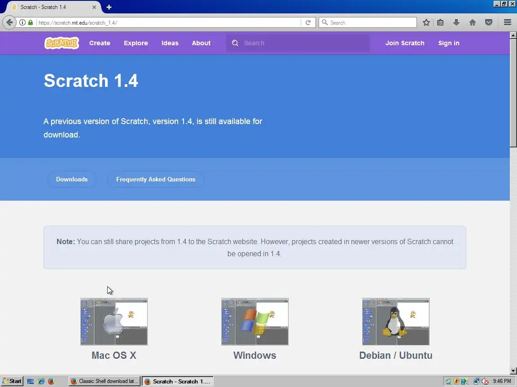Open the Explore page
The width and height of the screenshot is (517, 387).
[x=136, y=43]
